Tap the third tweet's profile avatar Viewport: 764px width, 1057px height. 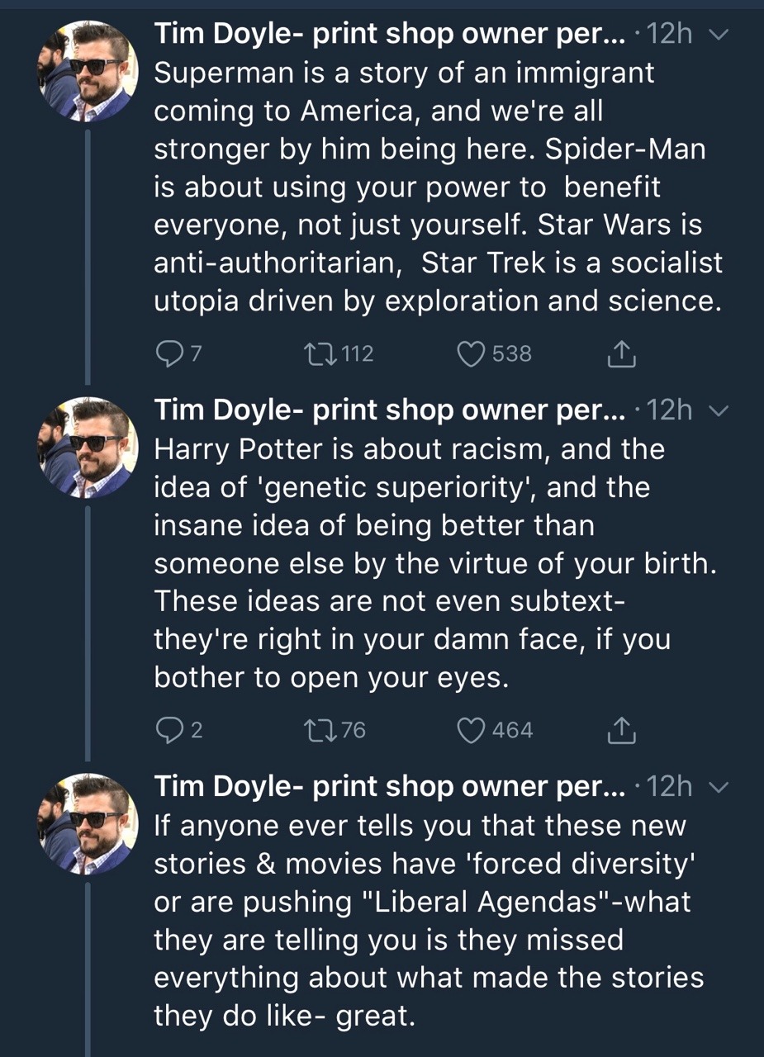click(88, 823)
